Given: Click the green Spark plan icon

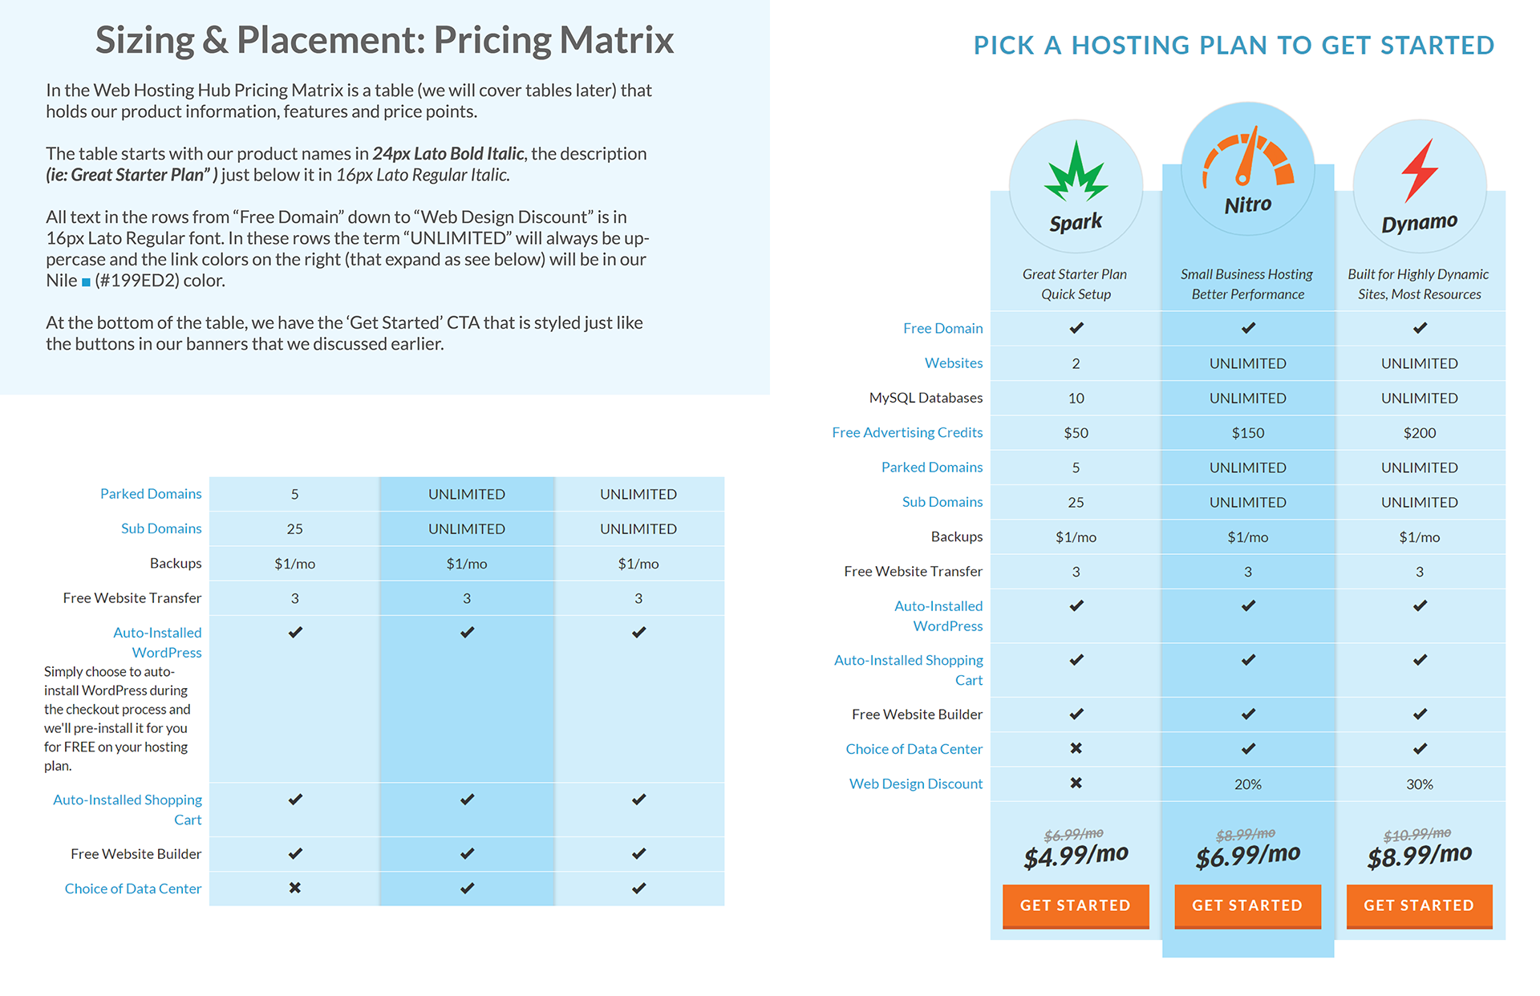Looking at the screenshot, I should (1076, 172).
